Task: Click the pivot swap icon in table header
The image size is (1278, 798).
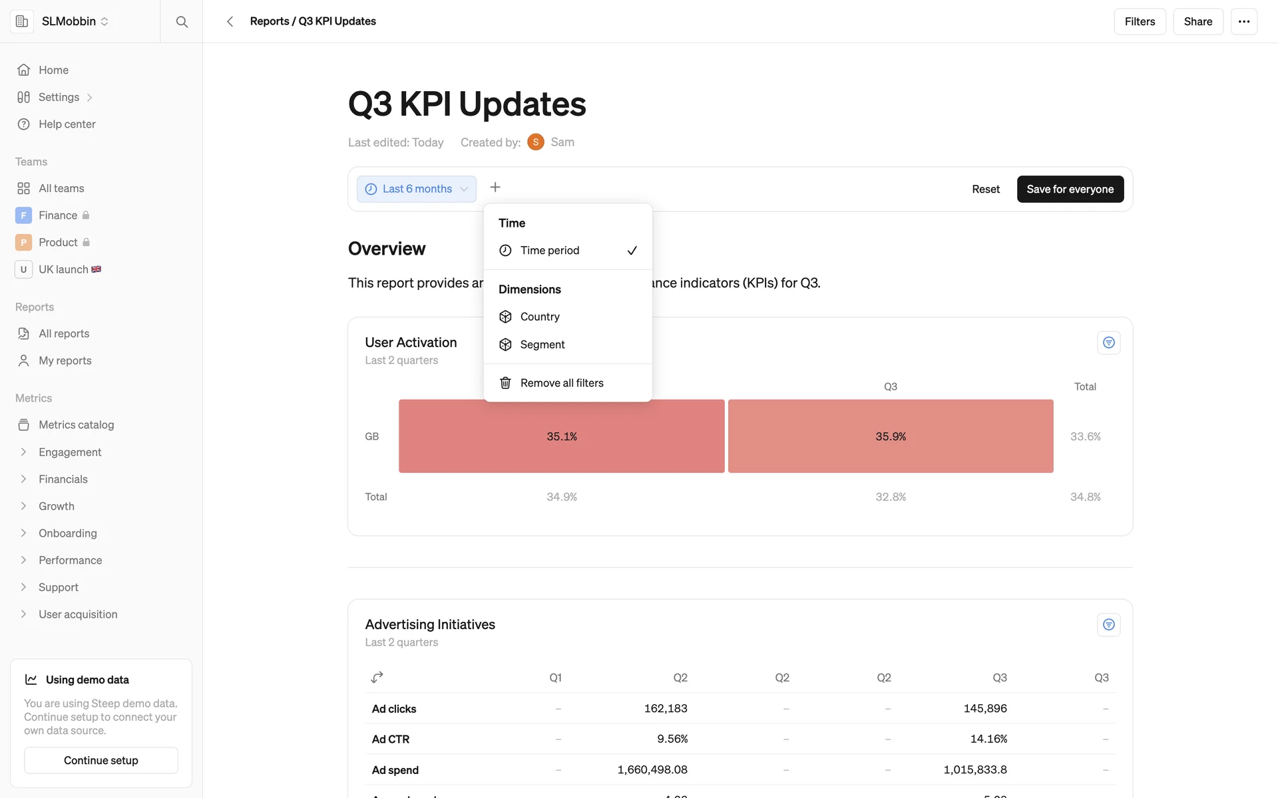Action: 377,677
